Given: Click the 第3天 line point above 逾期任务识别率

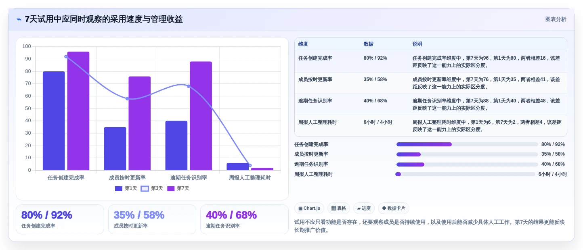Looking at the screenshot, I should point(189,86).
